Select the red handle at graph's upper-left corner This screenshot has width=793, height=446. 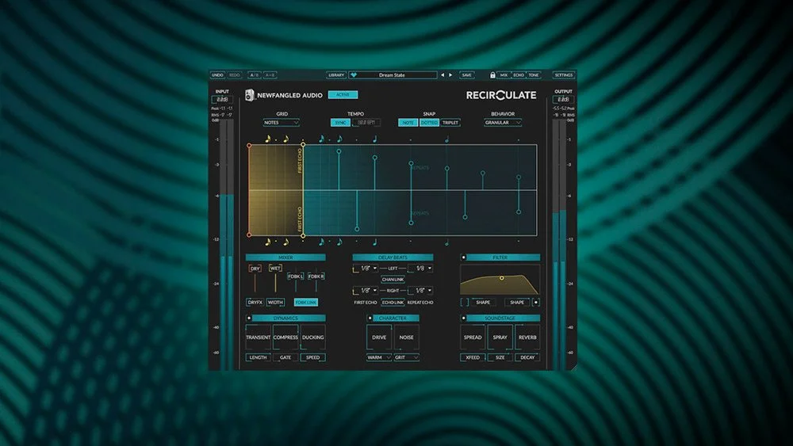[249, 146]
